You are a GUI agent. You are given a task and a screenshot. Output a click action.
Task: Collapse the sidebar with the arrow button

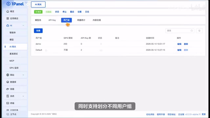coord(28,4)
